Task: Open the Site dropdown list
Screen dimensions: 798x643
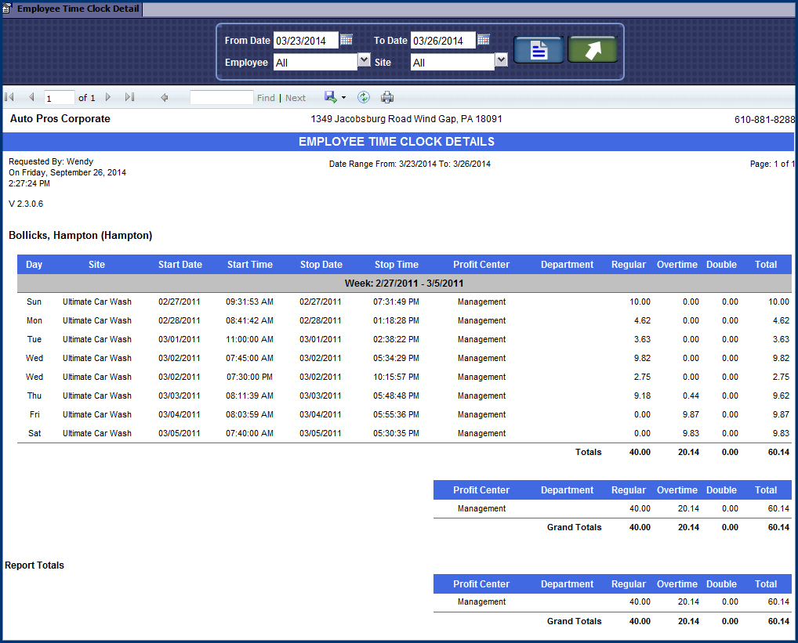Action: pyautogui.click(x=500, y=60)
